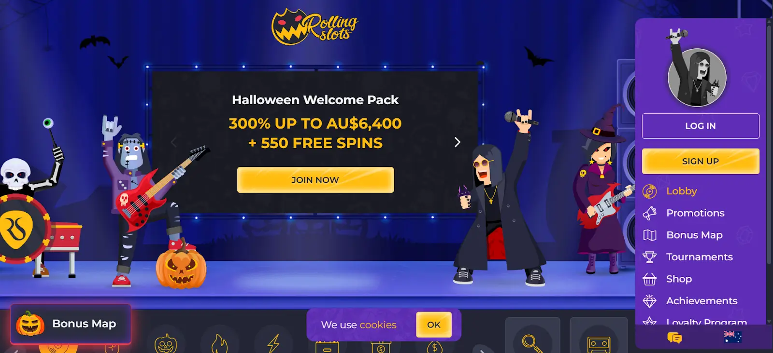The width and height of the screenshot is (773, 353).
Task: Open the live chat icon
Action: pos(674,338)
